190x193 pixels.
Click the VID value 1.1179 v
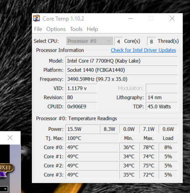tap(81, 88)
